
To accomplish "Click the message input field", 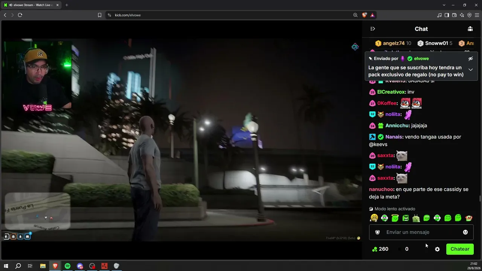I will tap(421, 232).
